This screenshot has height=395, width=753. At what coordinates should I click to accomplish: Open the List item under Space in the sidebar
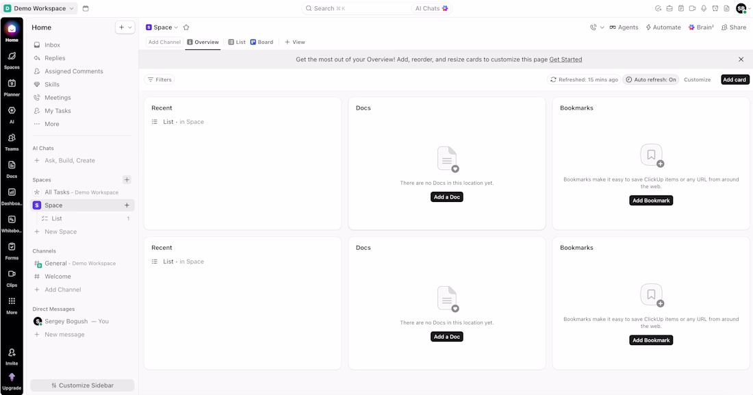pyautogui.click(x=83, y=218)
